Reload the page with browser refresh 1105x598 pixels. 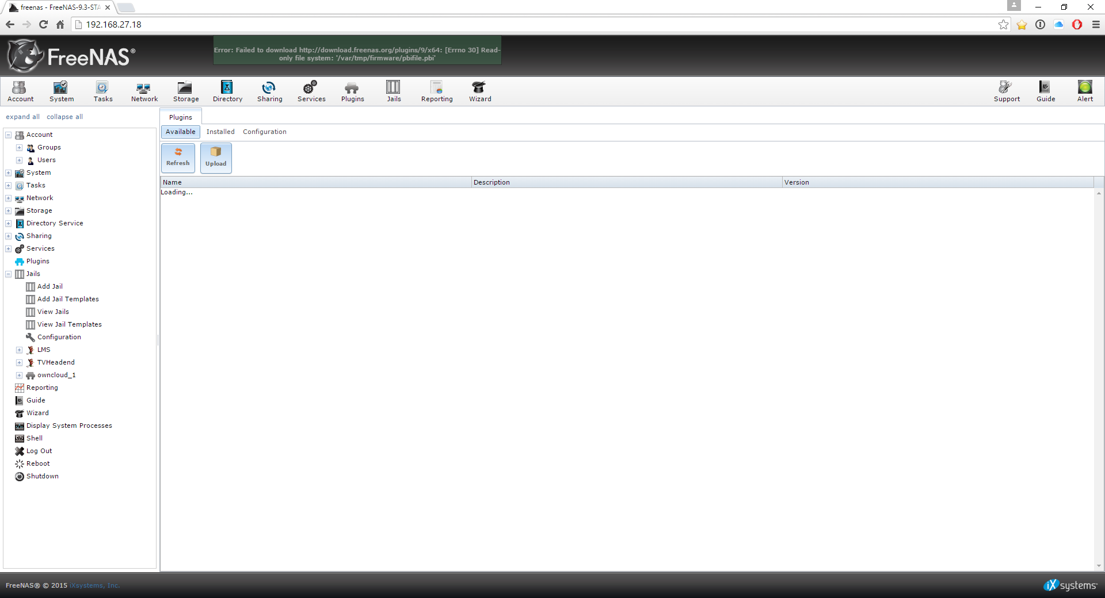coord(43,24)
